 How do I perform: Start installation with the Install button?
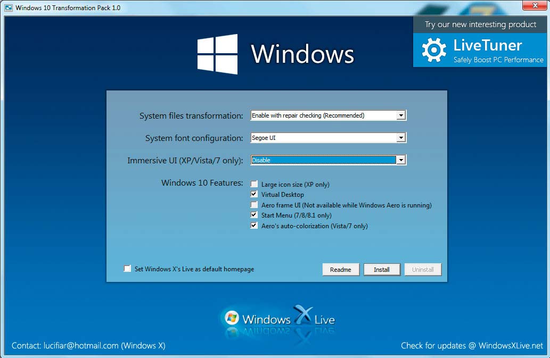tap(382, 269)
